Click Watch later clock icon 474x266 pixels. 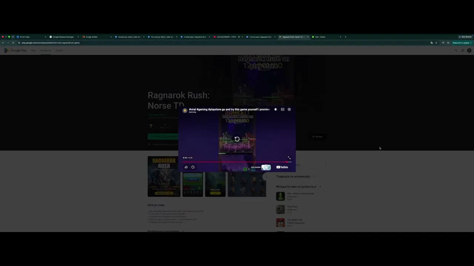(x=193, y=167)
